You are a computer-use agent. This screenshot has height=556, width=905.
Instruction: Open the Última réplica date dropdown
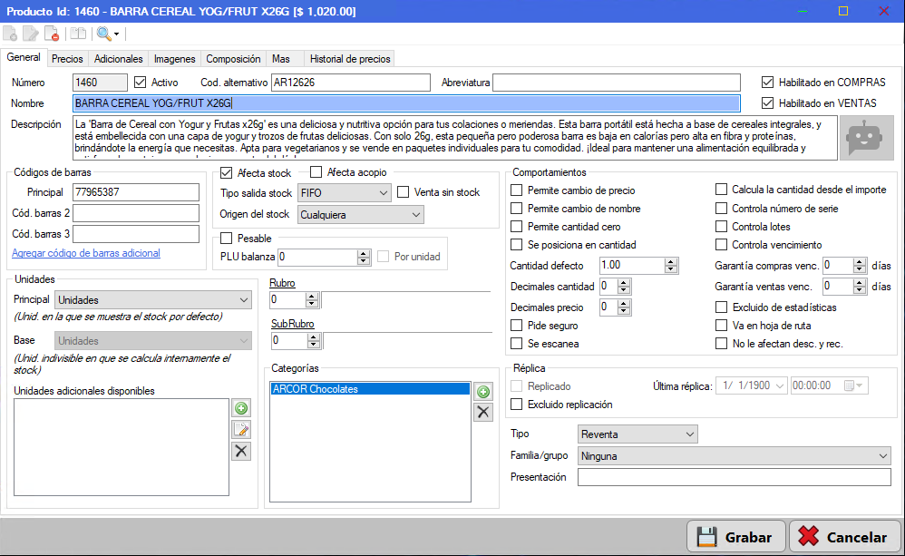[781, 385]
